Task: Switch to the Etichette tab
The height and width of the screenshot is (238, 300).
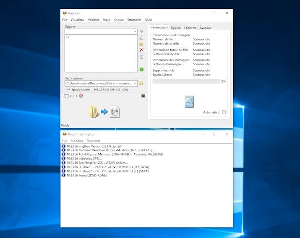Action: [190, 28]
